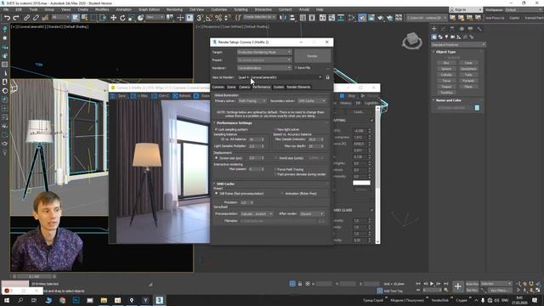The height and width of the screenshot is (306, 544).
Task: Choose the Select and Scale tool
Action: (x=132, y=18)
